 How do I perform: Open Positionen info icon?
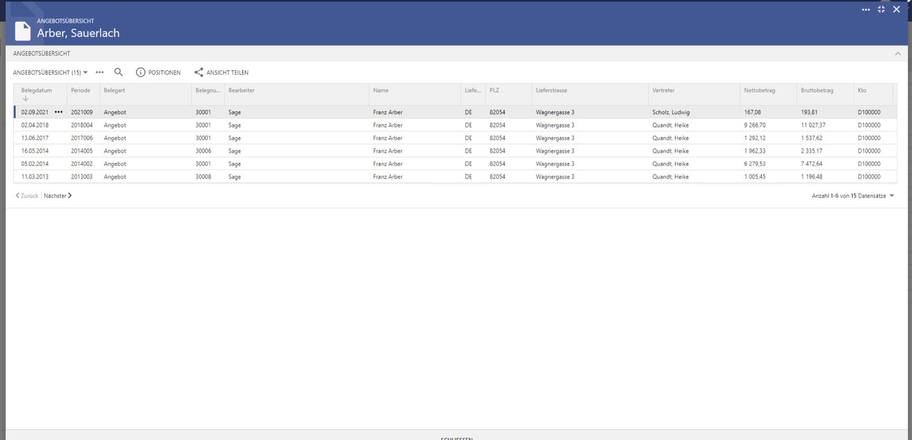141,72
